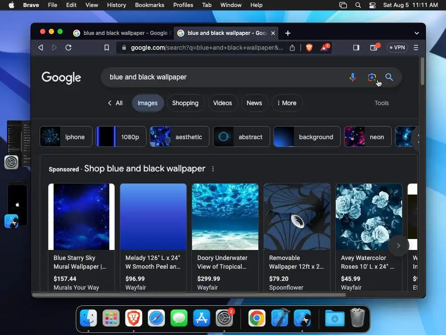Open a new tab with plus button
Screen dimensions: 446x335
click(288, 33)
